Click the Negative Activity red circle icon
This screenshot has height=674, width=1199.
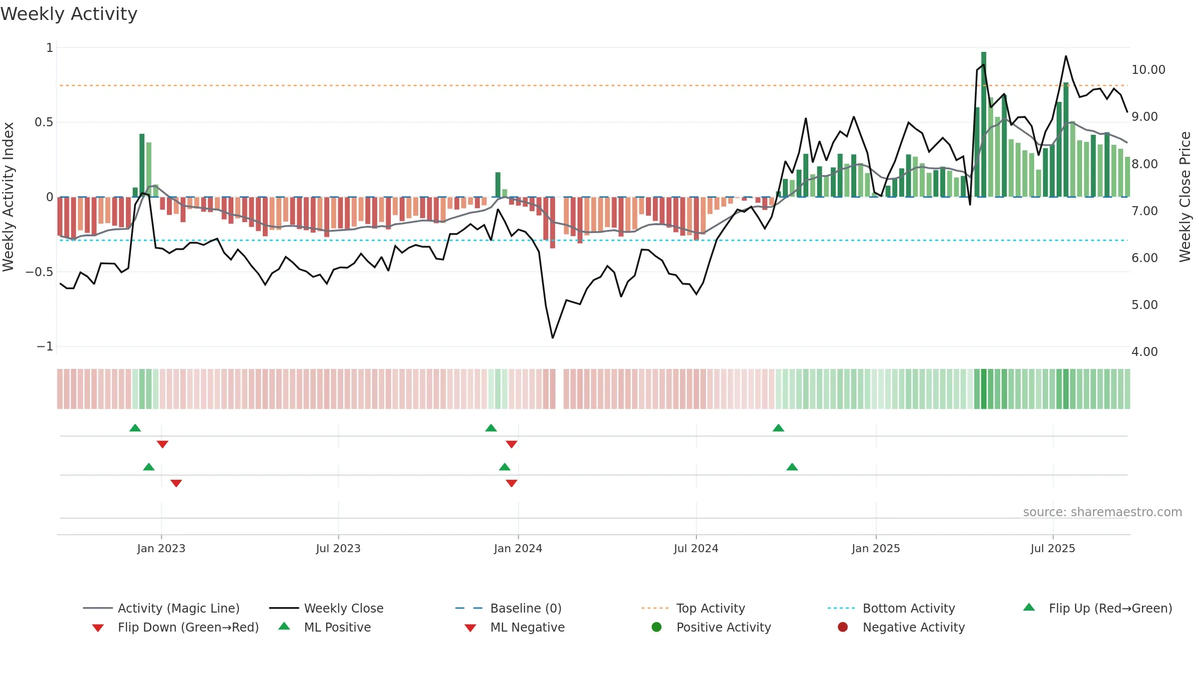(843, 627)
